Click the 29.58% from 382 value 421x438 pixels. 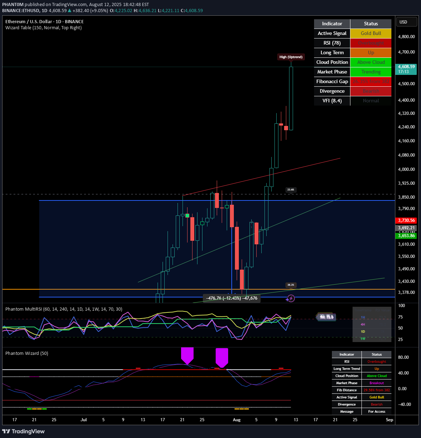376,390
